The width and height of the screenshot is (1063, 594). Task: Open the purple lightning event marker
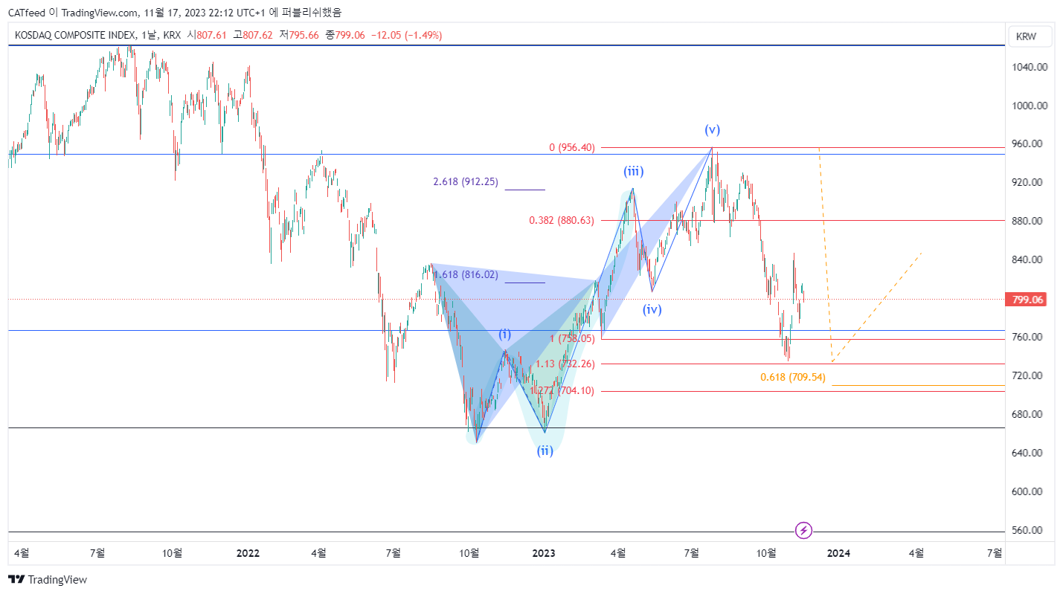pos(803,530)
